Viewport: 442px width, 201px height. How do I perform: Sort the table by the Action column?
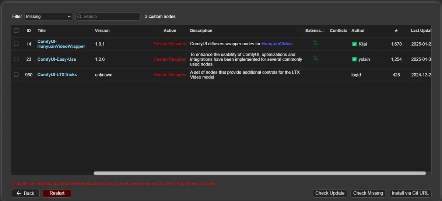tap(170, 31)
